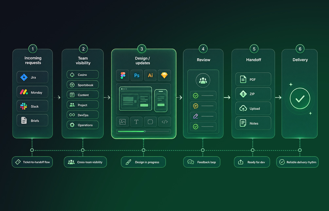Click the Operations gear icon

tap(72, 125)
